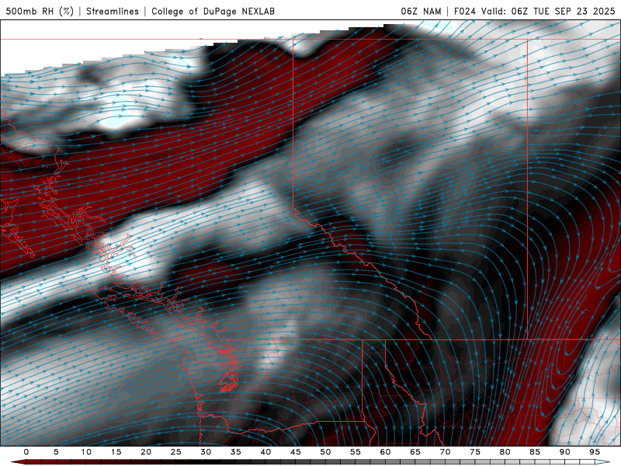Click the "75" colorbar label
The width and height of the screenshot is (621, 466).
pos(475,452)
